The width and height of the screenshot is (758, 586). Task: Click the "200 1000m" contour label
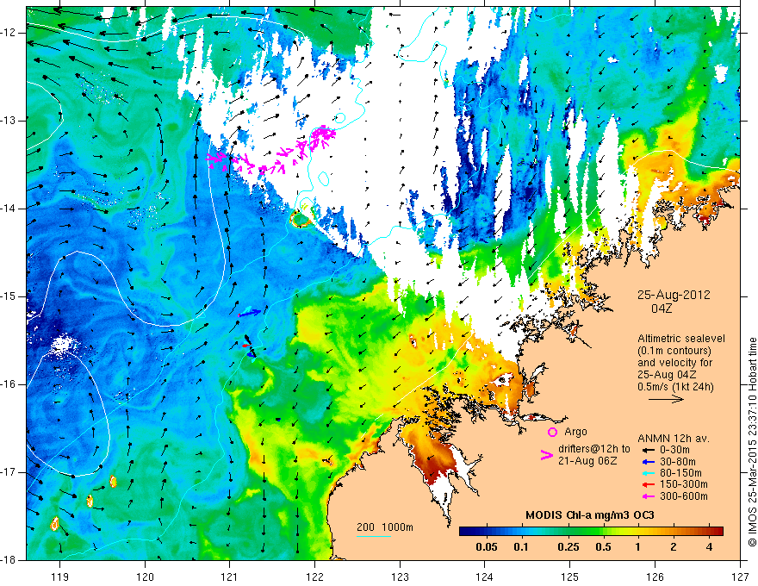pos(385,527)
